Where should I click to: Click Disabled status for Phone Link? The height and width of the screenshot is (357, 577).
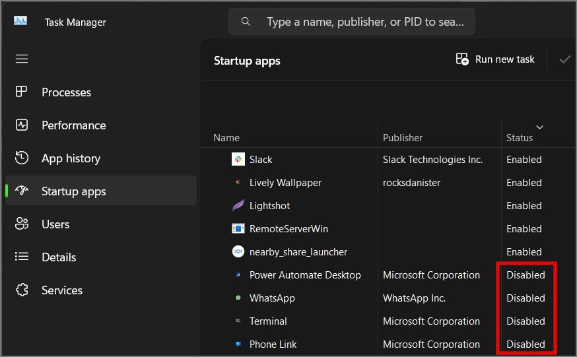(x=526, y=344)
